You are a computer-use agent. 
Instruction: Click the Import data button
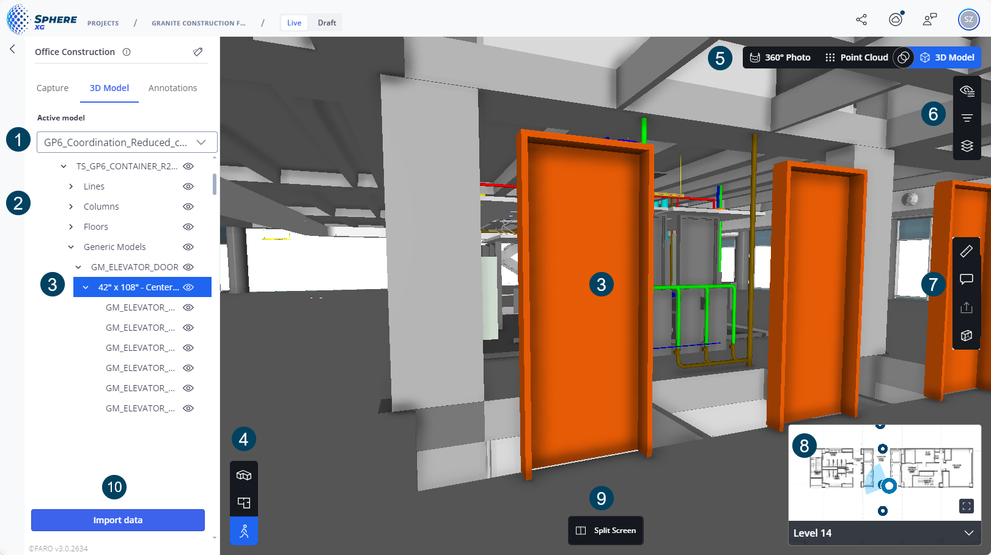118,520
